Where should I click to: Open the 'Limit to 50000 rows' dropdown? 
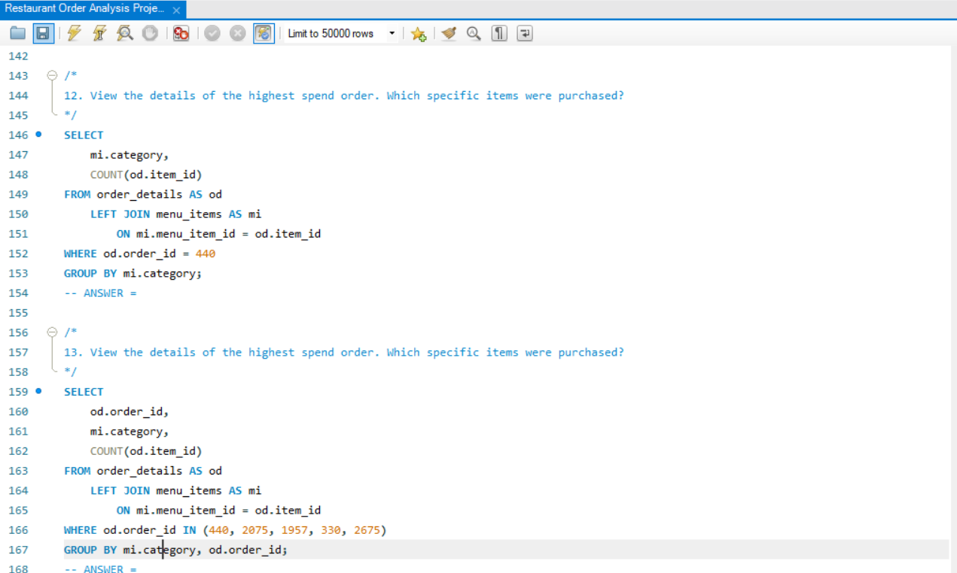[x=341, y=33]
